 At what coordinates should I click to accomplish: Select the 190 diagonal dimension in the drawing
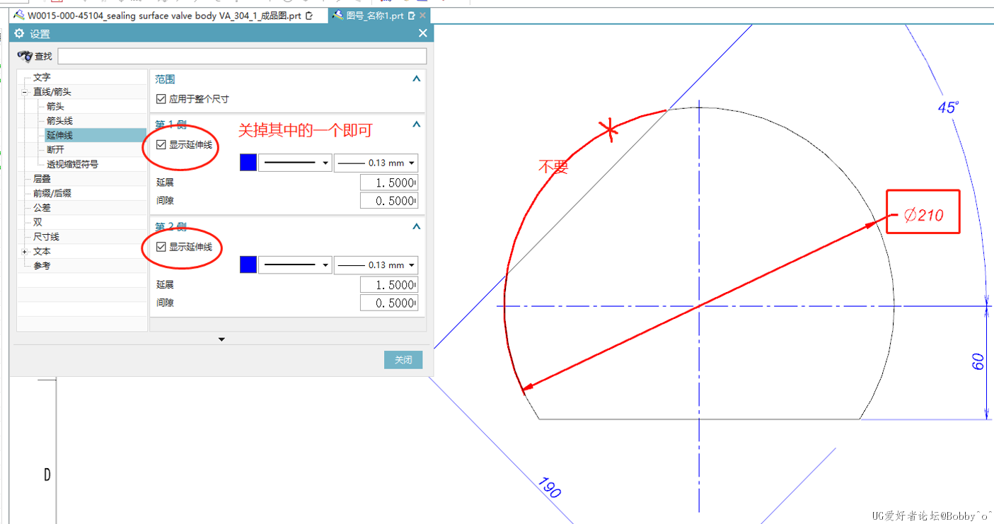coord(549,487)
